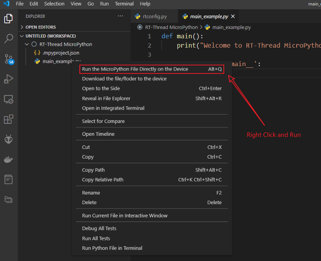
Task: Open the Run menu
Action: pyautogui.click(x=105, y=4)
